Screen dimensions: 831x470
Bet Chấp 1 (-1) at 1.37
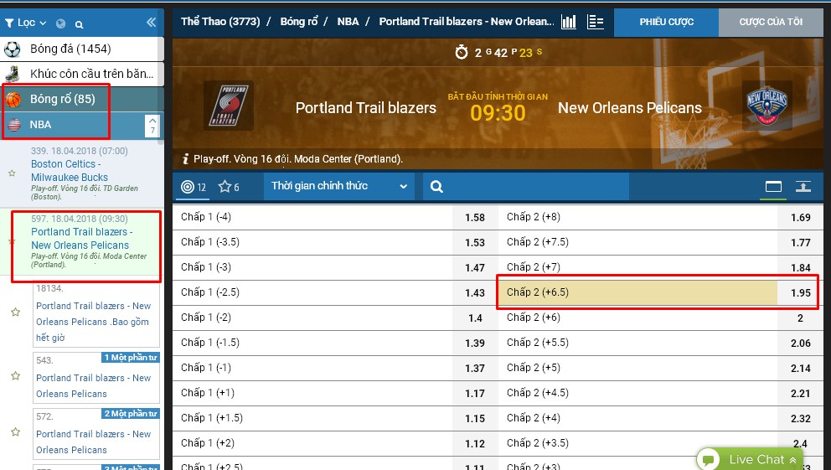coord(335,368)
